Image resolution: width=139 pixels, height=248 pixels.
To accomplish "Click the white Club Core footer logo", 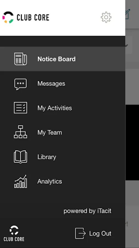I will pos(14,233).
